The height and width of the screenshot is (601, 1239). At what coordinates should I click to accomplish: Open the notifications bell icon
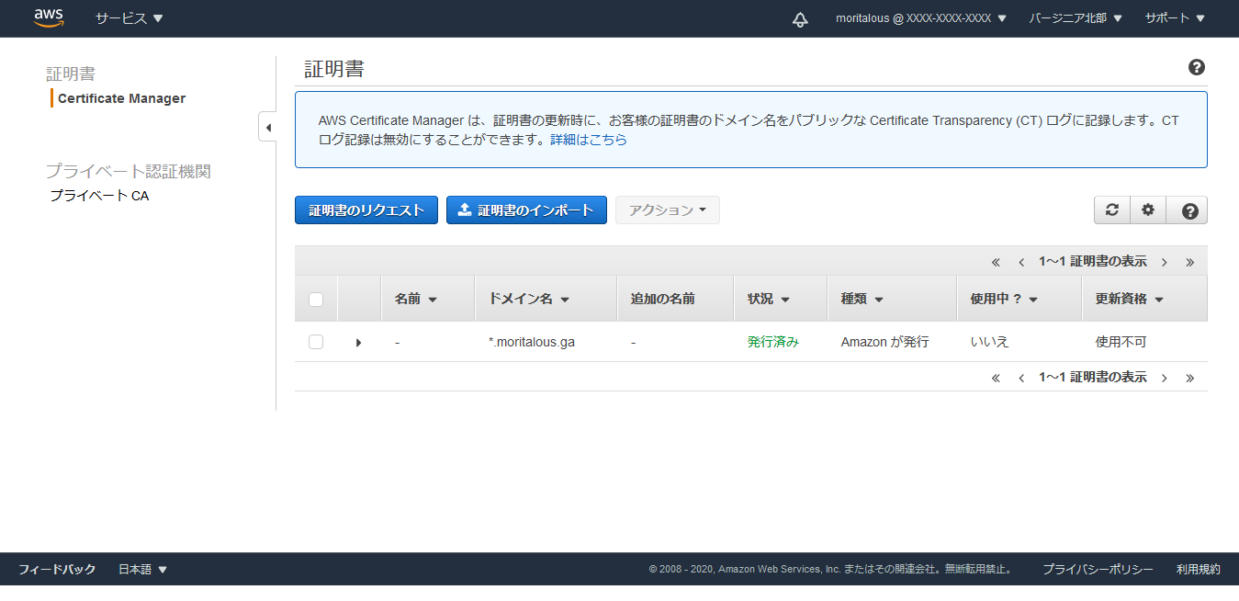(x=800, y=19)
